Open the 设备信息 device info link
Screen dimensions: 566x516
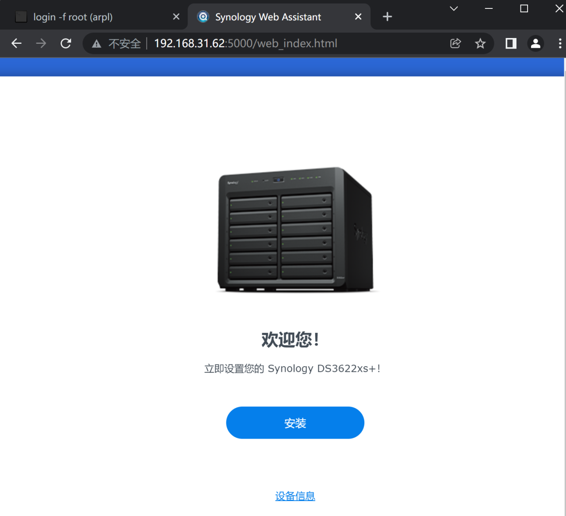coord(295,496)
